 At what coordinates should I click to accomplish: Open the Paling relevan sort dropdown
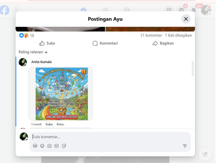(x=33, y=52)
